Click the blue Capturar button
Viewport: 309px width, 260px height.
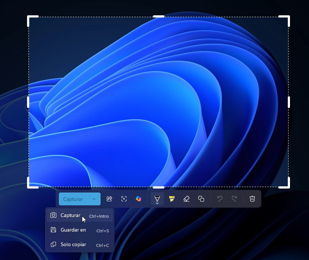[x=73, y=199]
